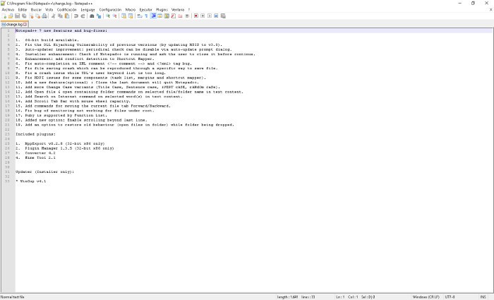Toggle the file monitoring eye icon

[x=187, y=16]
